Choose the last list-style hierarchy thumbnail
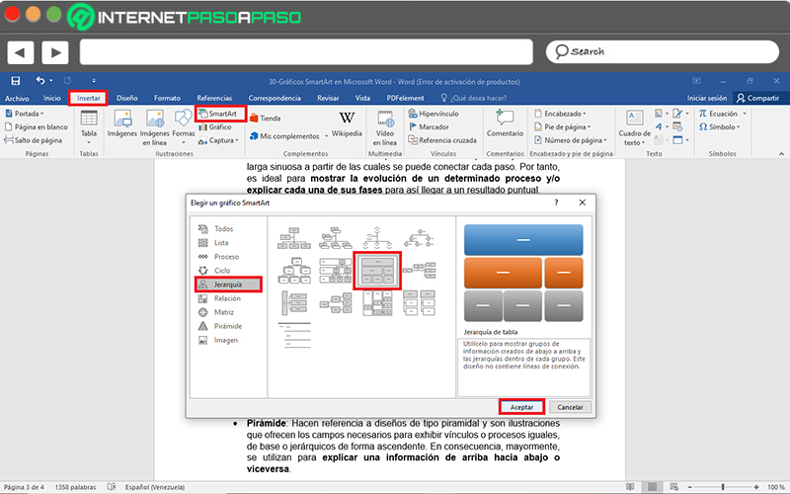The width and height of the screenshot is (790, 494). [293, 335]
